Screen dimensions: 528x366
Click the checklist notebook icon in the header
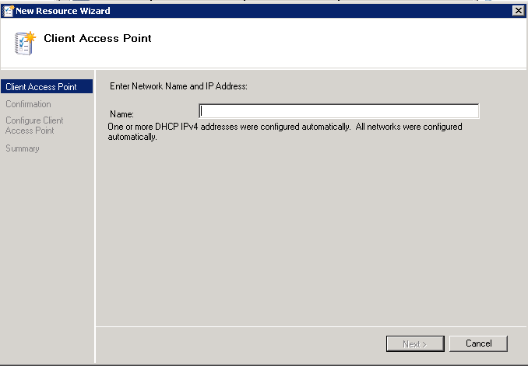point(24,42)
